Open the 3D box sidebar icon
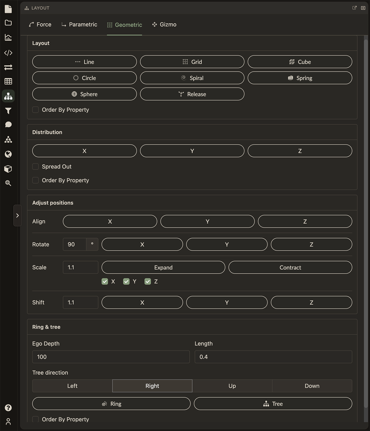This screenshot has height=431, width=370. 8,169
